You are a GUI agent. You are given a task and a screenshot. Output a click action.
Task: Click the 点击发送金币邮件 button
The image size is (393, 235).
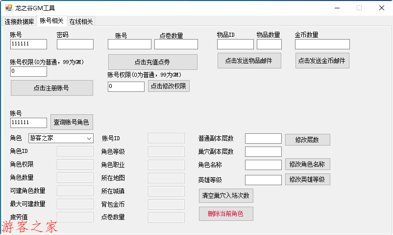pyautogui.click(x=322, y=61)
